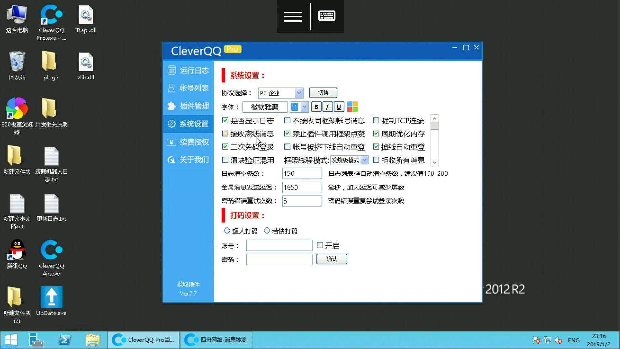Uncheck 是否显示日志 checkbox
This screenshot has height=349, width=620.
(225, 121)
